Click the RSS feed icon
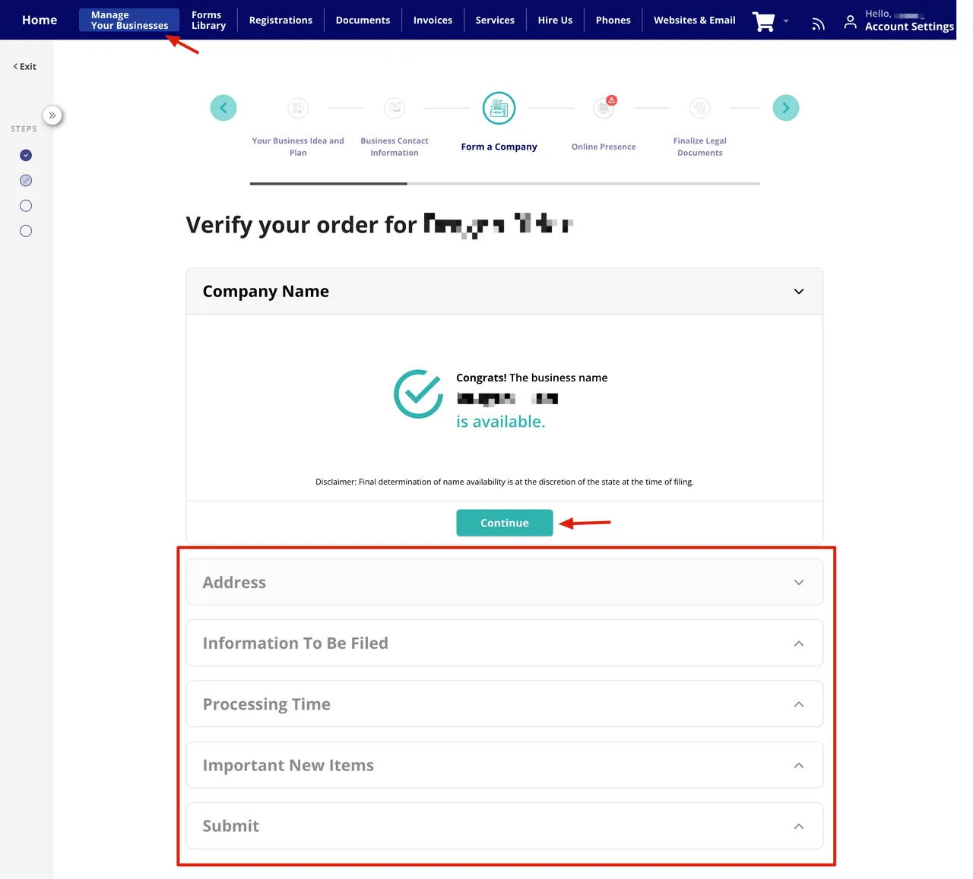 (818, 24)
